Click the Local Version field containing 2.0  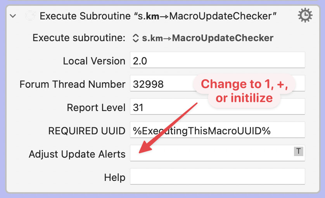click(217, 61)
